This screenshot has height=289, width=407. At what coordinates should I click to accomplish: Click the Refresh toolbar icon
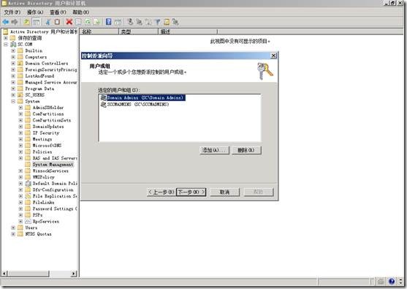(88, 22)
